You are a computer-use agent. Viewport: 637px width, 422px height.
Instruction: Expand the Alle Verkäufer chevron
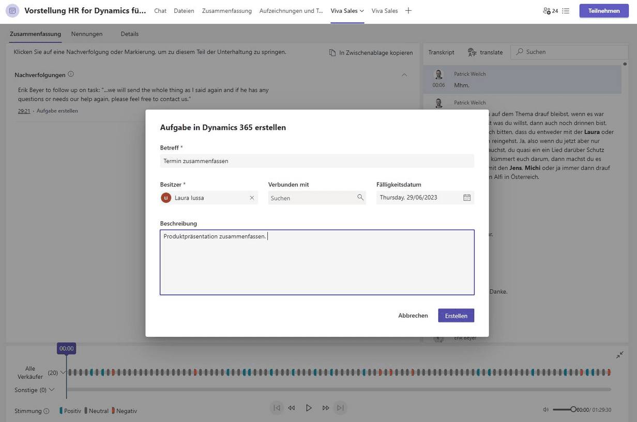pyautogui.click(x=64, y=372)
